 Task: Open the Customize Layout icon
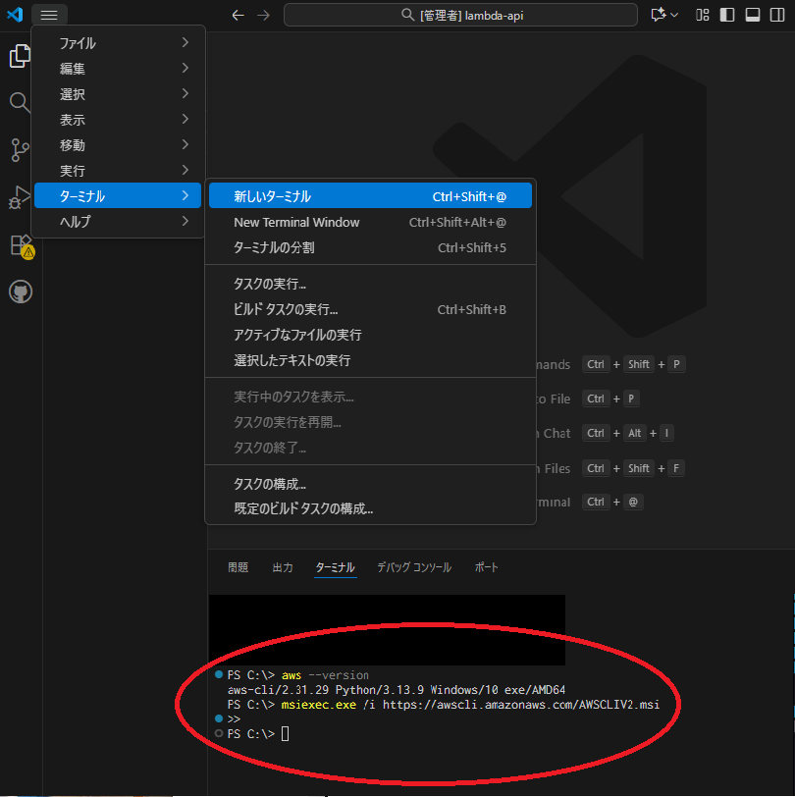click(x=703, y=15)
